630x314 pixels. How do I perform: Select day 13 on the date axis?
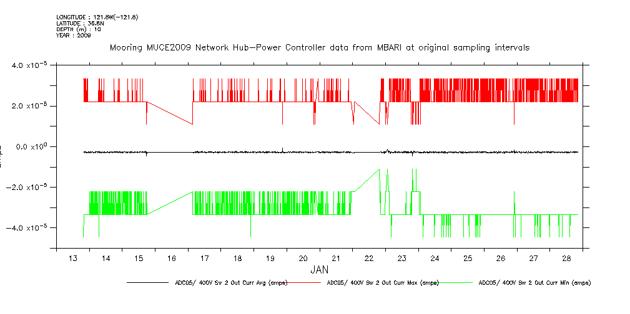coord(73,258)
